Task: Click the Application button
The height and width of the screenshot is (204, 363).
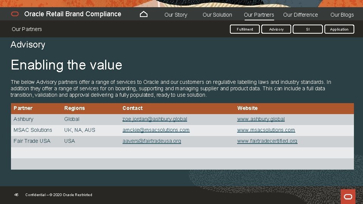Action: click(339, 29)
